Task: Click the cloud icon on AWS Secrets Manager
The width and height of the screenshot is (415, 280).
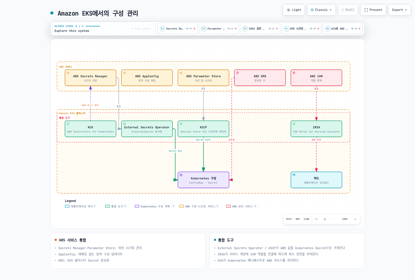Action: pyautogui.click(x=68, y=73)
